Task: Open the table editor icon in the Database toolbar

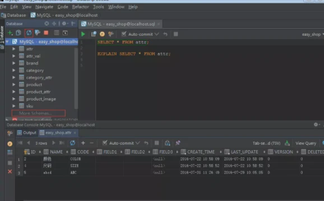Action: click(57, 33)
